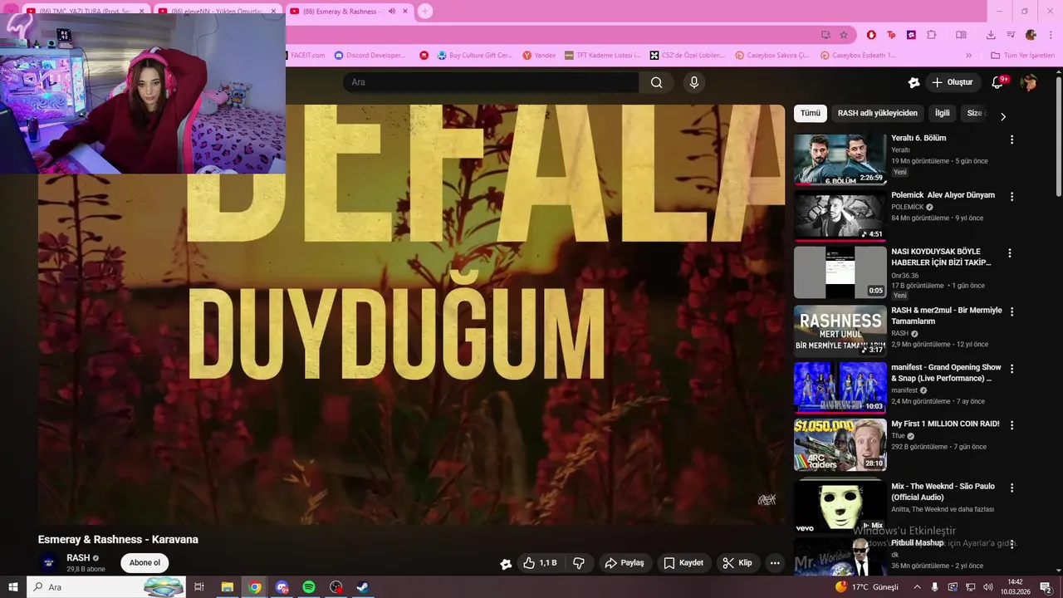Screen dimensions: 1063x598
Task: Open options for Yeraltı 6. Bölüm video
Action: (x=1012, y=140)
